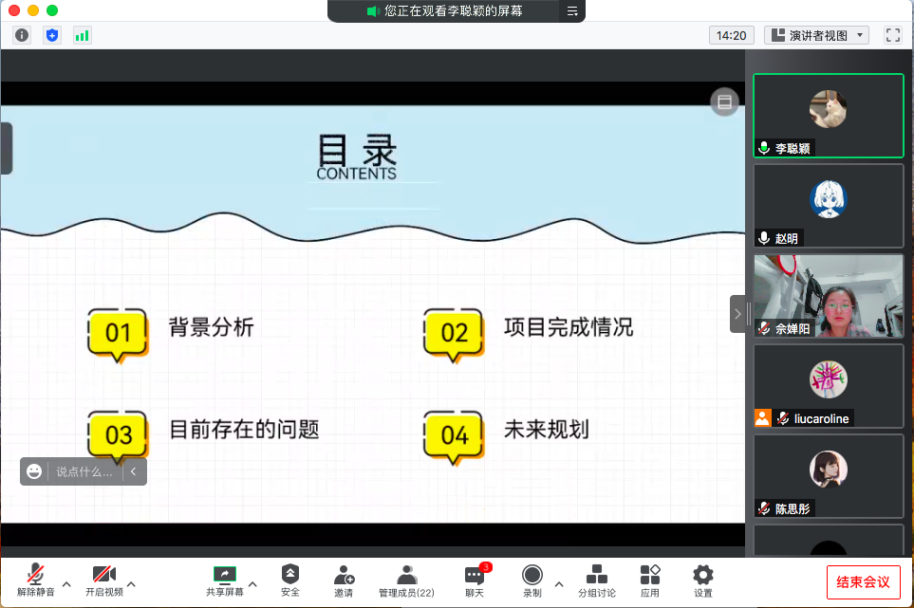The width and height of the screenshot is (914, 608).
Task: Click the blue encryption shield icon
Action: [x=52, y=35]
